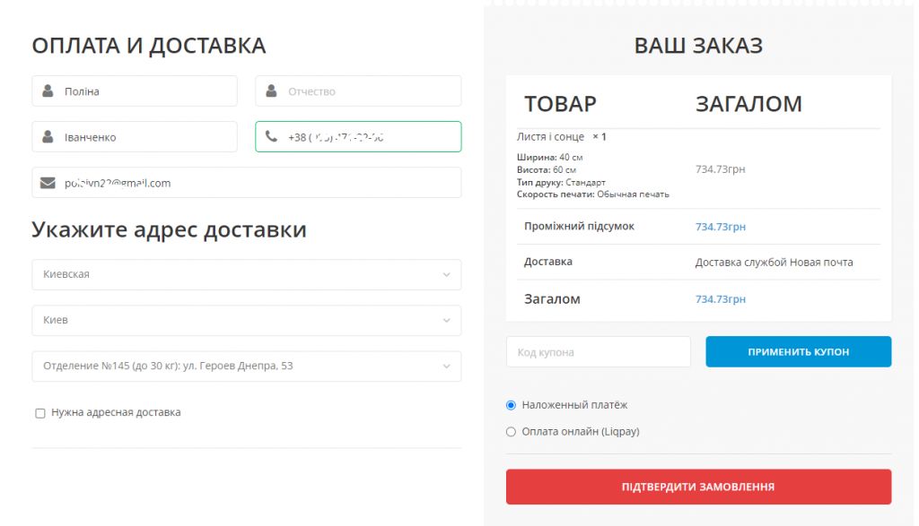Click Підтвердити замовлення button
Screen dimensions: 919x526
pos(698,487)
